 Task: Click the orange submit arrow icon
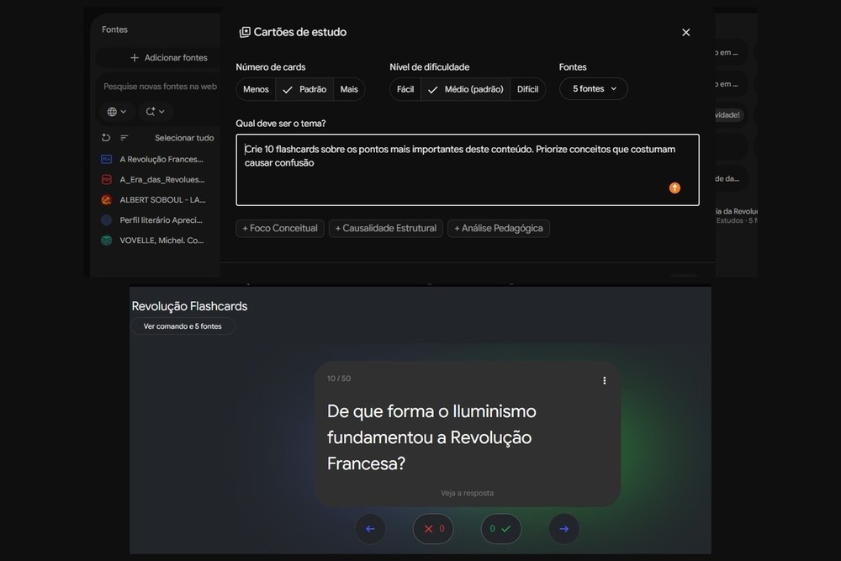click(674, 188)
